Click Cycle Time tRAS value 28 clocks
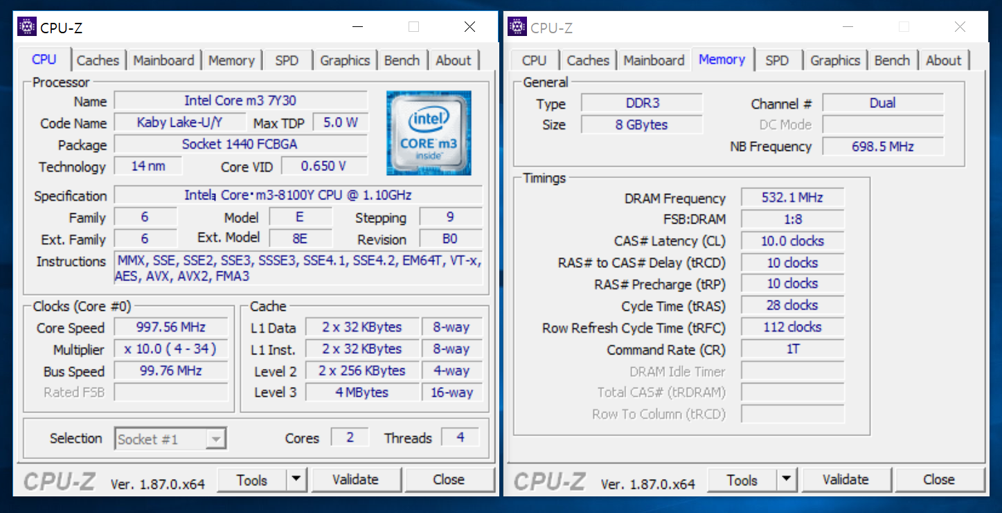This screenshot has width=1002, height=513. click(792, 305)
